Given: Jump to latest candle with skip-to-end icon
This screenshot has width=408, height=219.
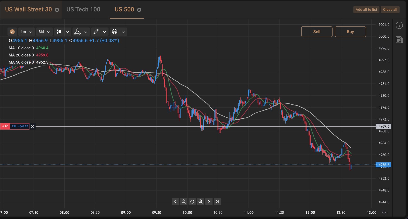Looking at the screenshot, I should [217, 201].
